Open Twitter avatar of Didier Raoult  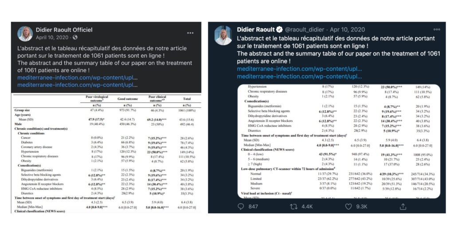(x=223, y=35)
